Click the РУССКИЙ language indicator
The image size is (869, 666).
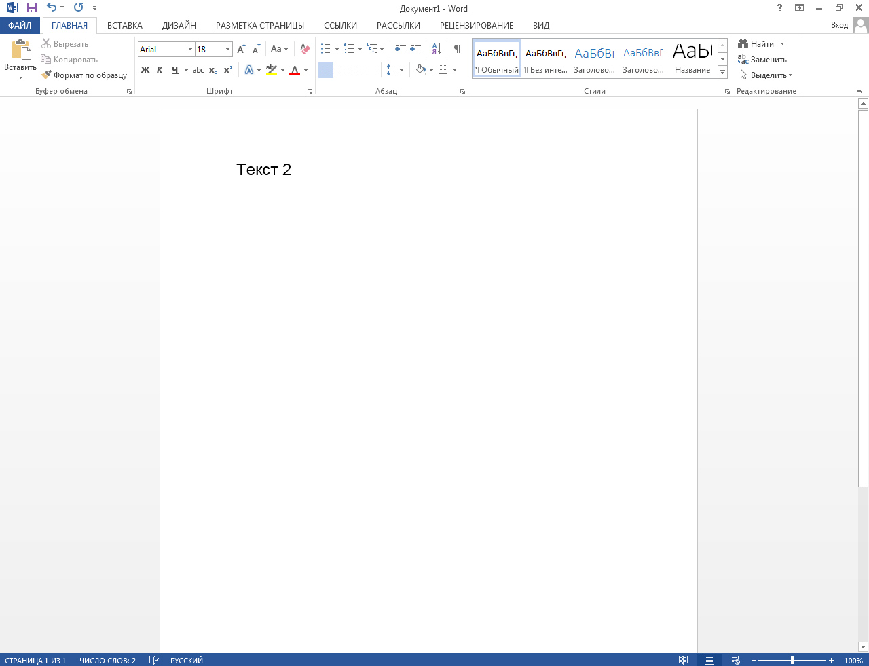coord(187,661)
